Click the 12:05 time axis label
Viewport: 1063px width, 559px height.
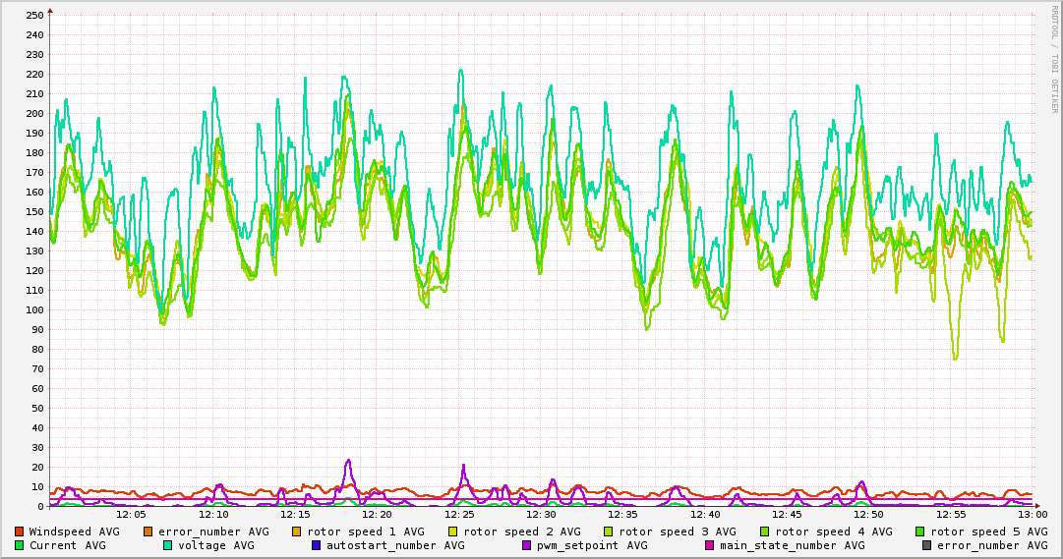(x=132, y=515)
